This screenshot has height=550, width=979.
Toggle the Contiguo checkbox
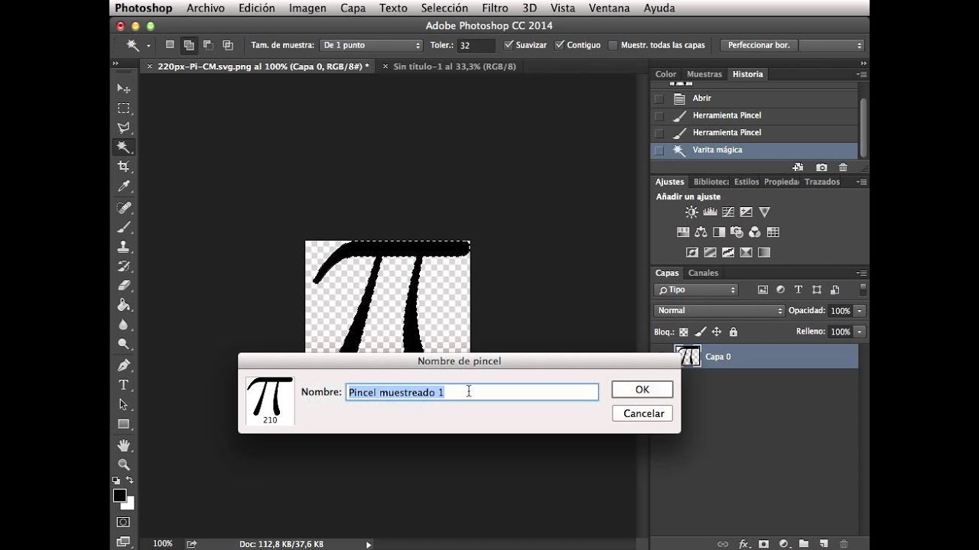[x=560, y=45]
